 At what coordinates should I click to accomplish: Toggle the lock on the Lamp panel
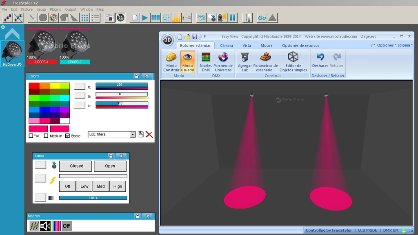tap(111, 156)
